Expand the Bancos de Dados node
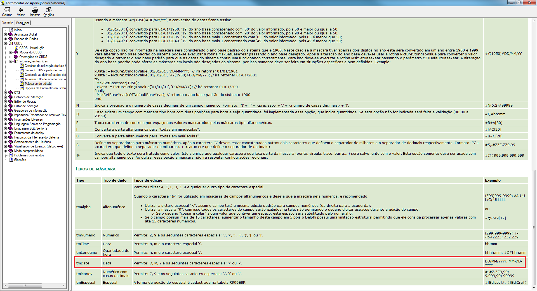Screen dimensions: 537x291 [x=5, y=39]
